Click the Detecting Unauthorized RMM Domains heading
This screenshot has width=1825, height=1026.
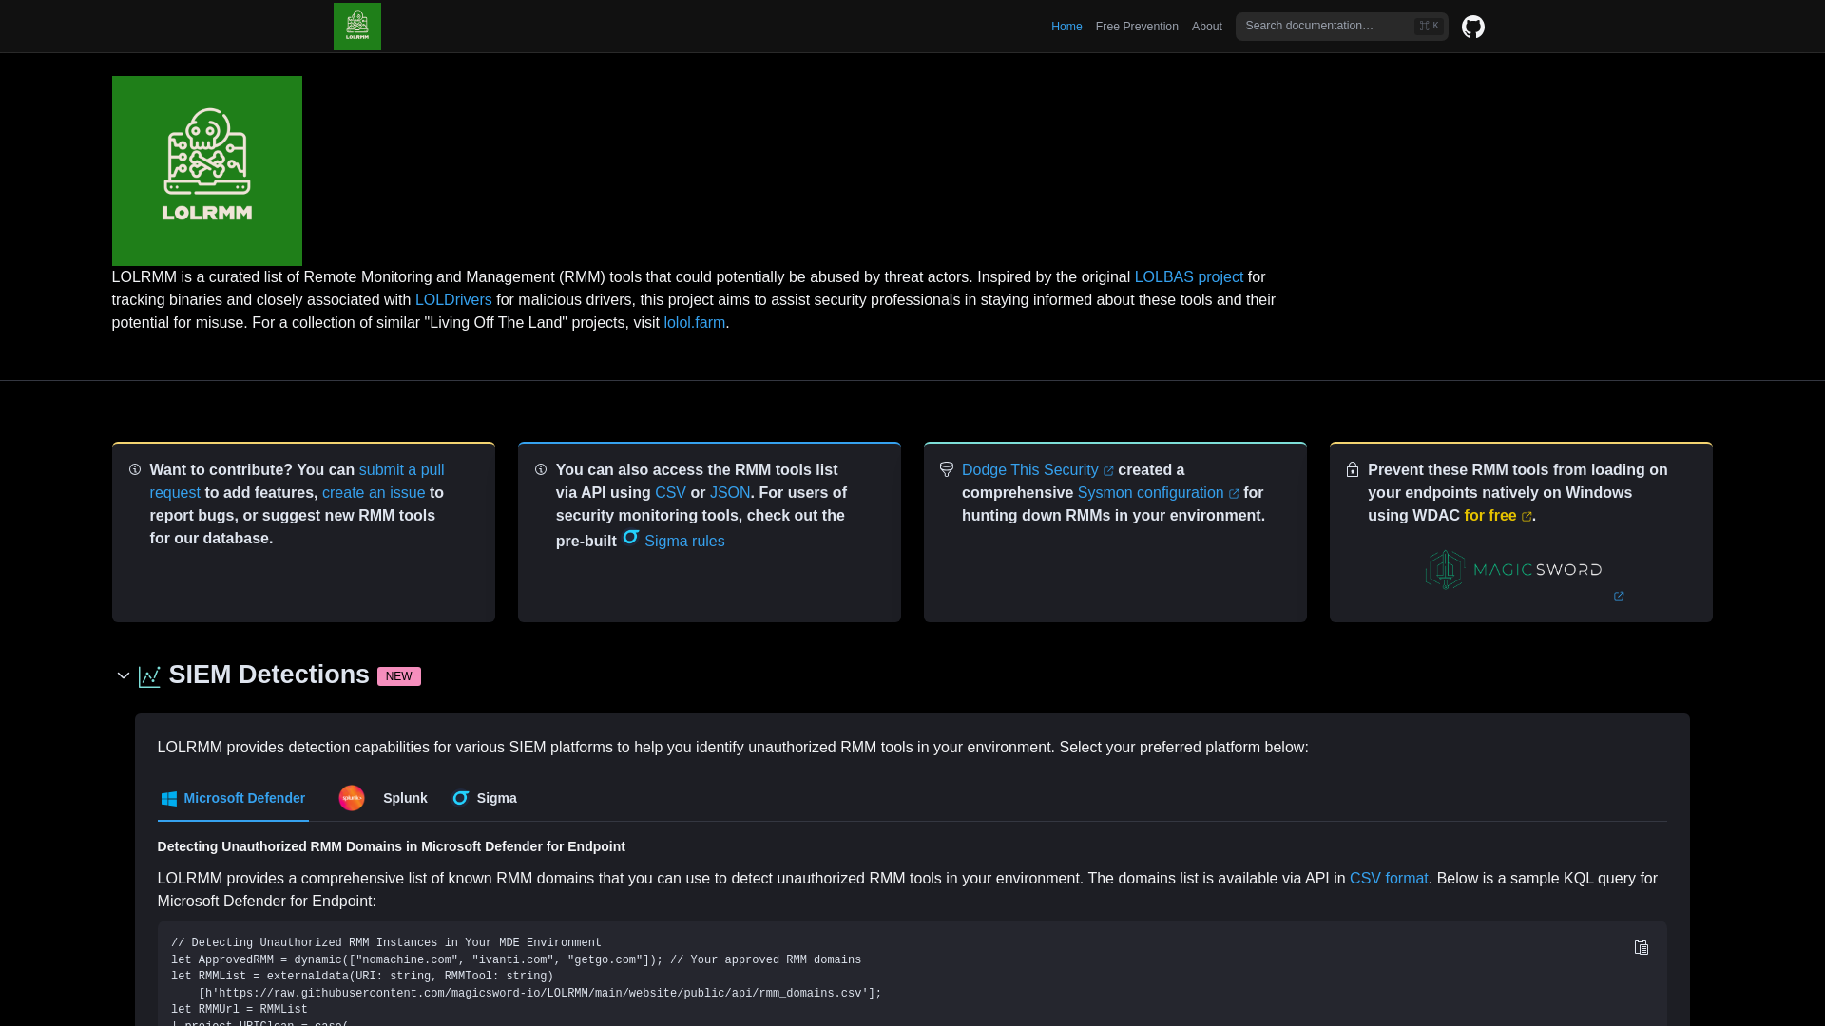(392, 846)
